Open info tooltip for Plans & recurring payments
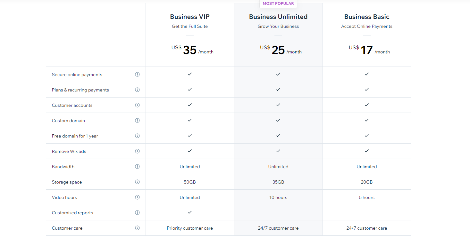The image size is (470, 245). [x=137, y=90]
